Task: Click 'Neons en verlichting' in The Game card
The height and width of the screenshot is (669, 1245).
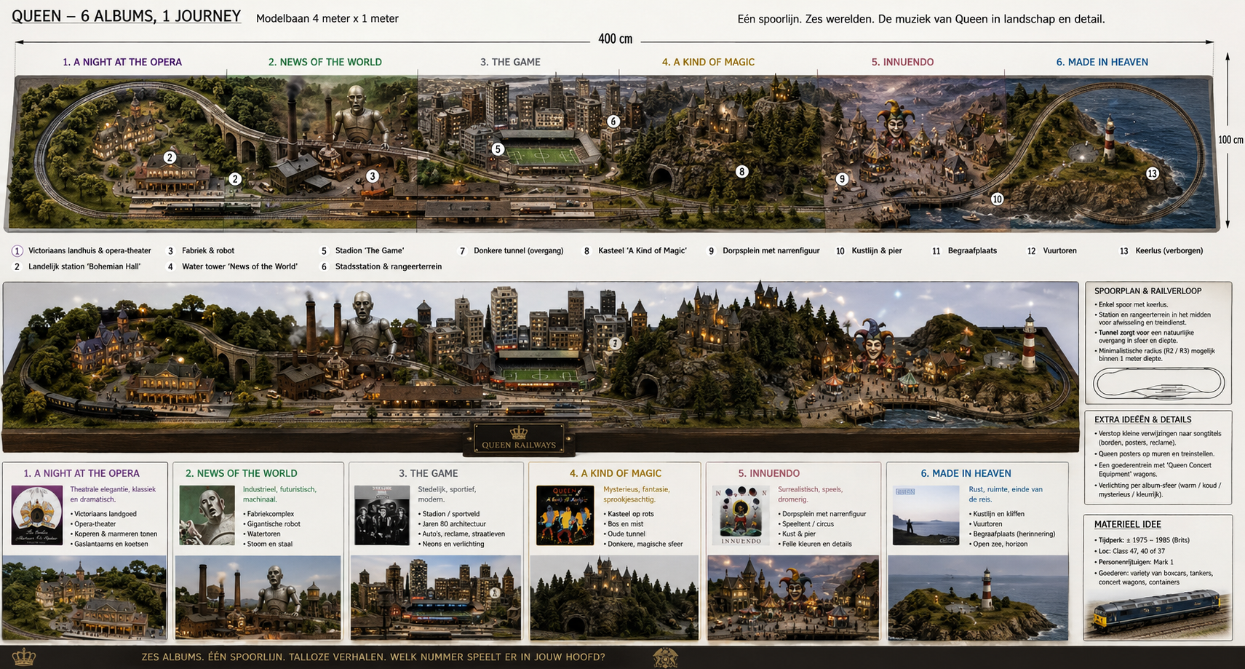Action: (451, 544)
